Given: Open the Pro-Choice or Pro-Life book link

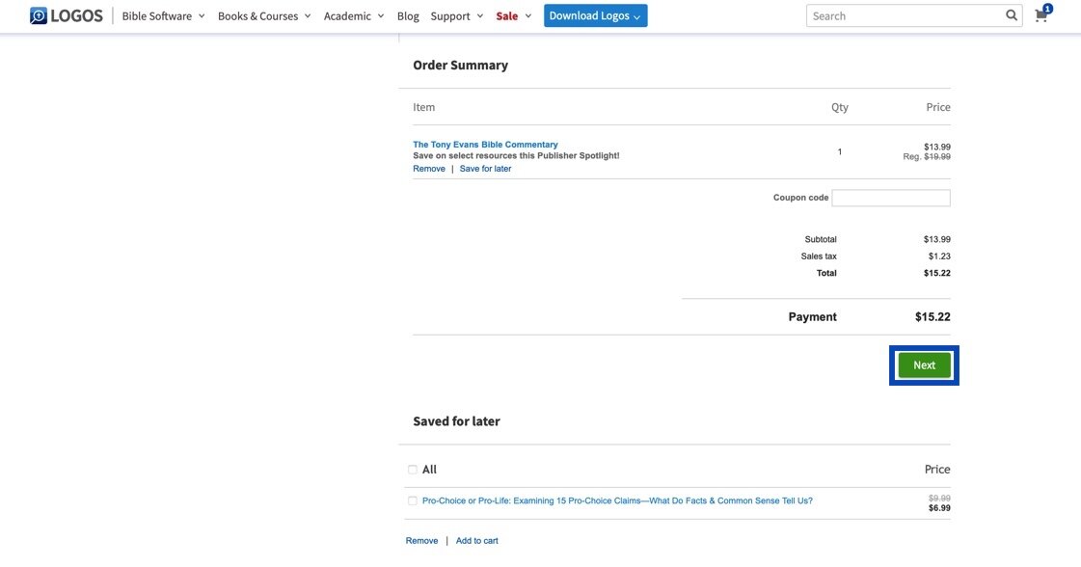Looking at the screenshot, I should 617,500.
